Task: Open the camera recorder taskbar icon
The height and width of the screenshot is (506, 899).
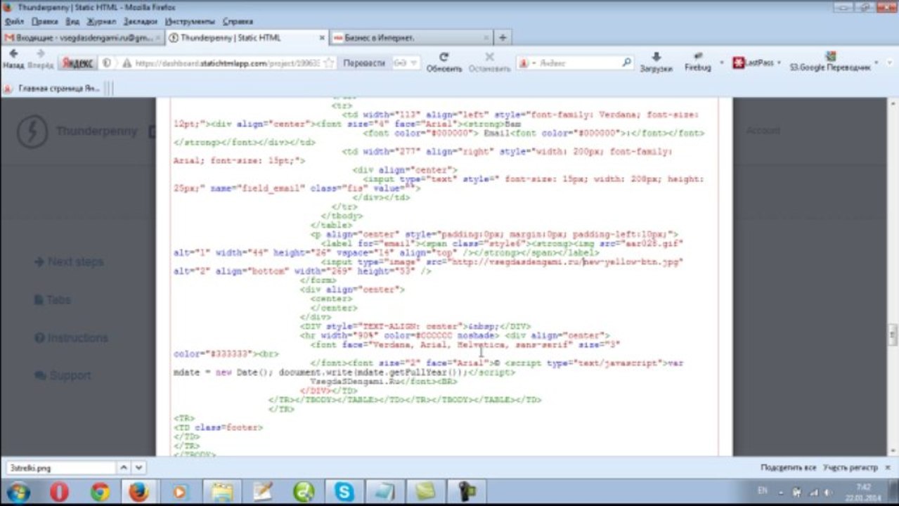Action: [467, 492]
